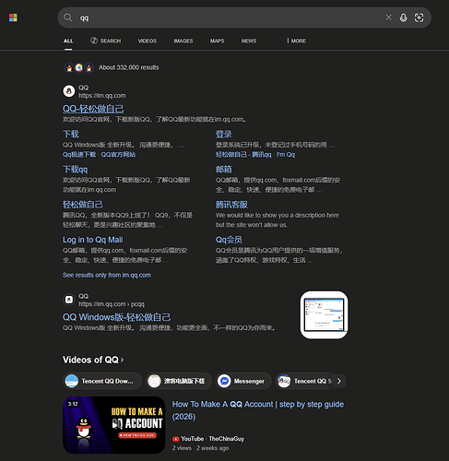Open the 轻松做自己 sitelink heading
This screenshot has height=461, width=449.
click(83, 205)
